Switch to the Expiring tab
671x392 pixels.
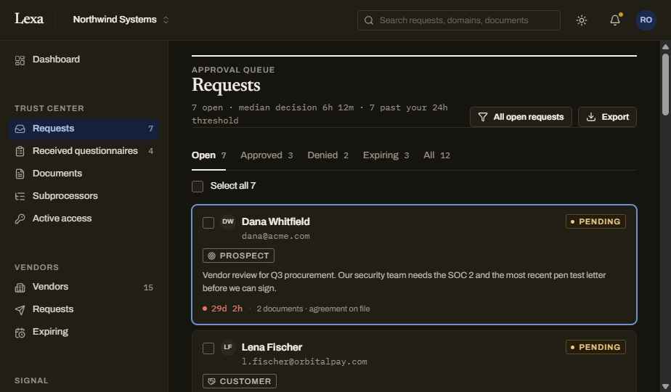pos(386,155)
